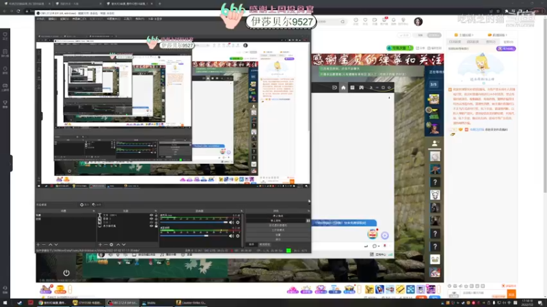Click the gamepad icon in game client toolbar
Viewport: 547px width, 307px height.
point(361,87)
